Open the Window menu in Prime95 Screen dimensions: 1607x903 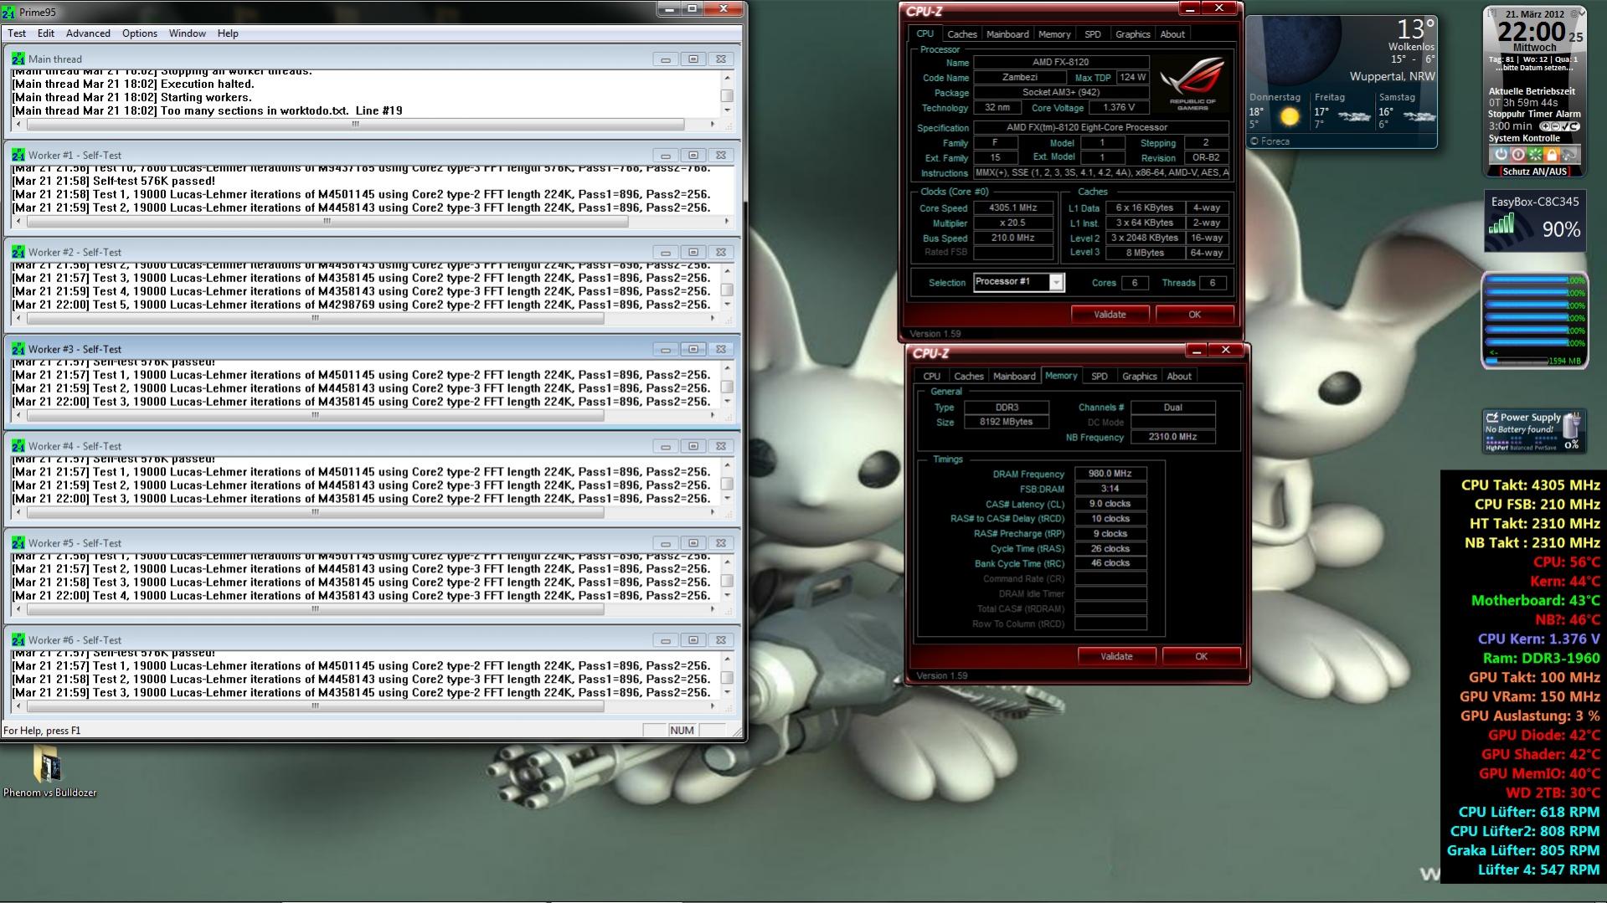pos(188,33)
